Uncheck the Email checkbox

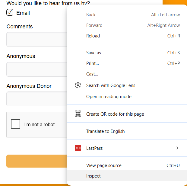(x=10, y=13)
